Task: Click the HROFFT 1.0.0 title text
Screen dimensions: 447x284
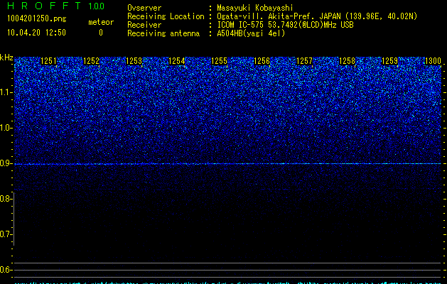Action: pos(55,6)
